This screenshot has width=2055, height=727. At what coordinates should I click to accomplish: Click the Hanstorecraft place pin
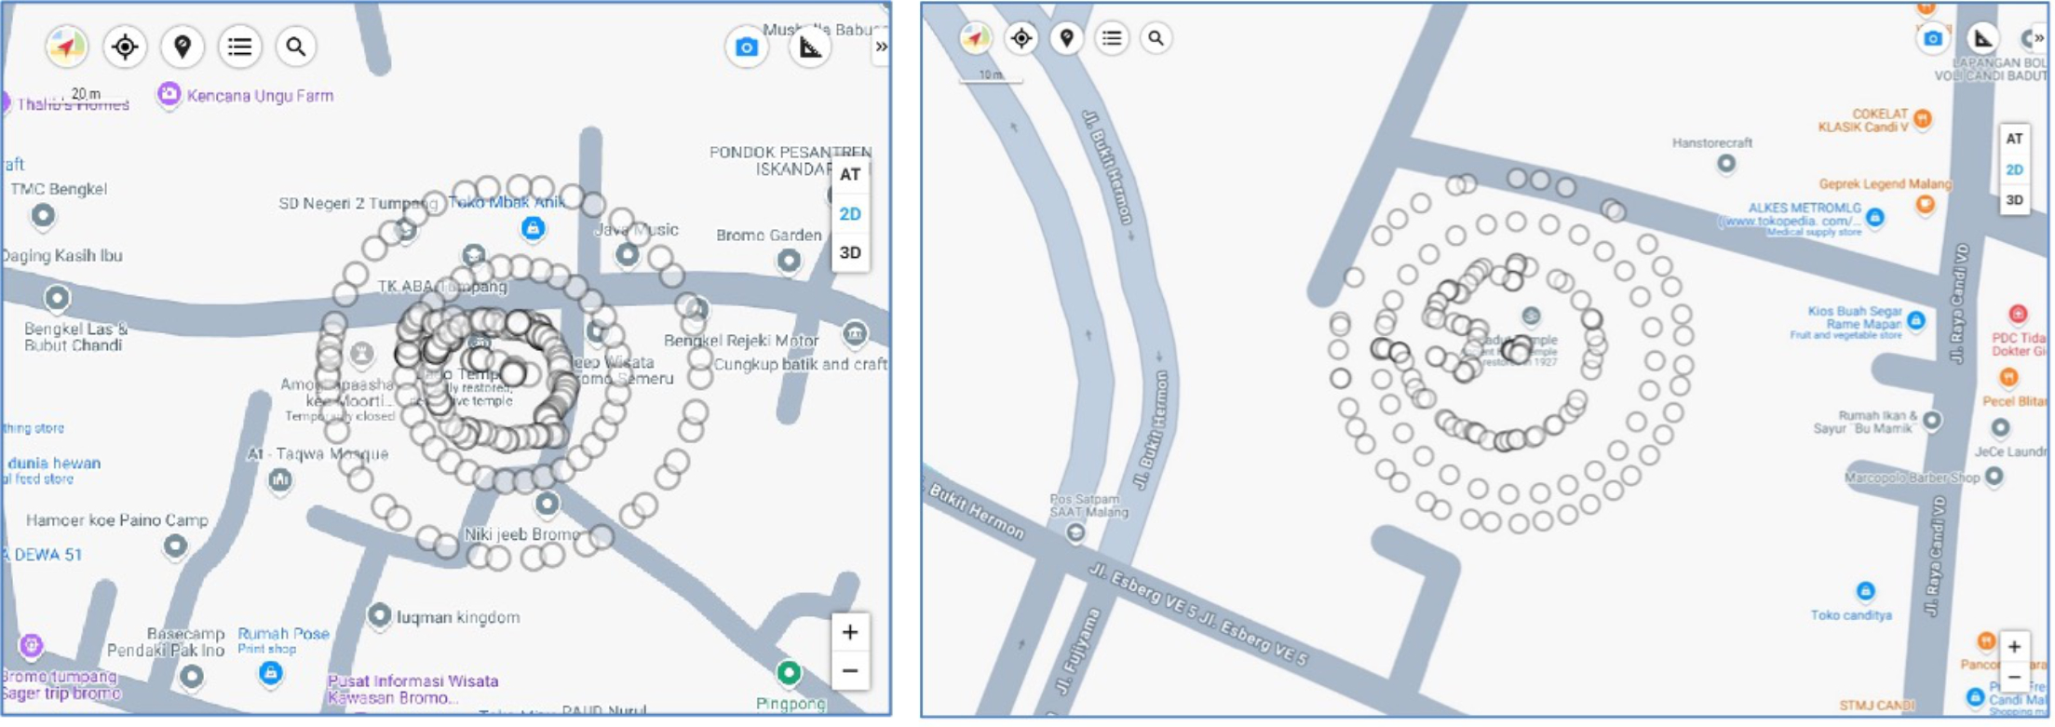[1726, 164]
